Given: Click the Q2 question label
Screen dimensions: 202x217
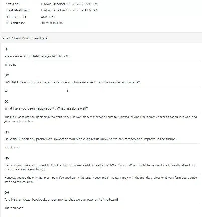Looking at the screenshot, I should 7,75.
